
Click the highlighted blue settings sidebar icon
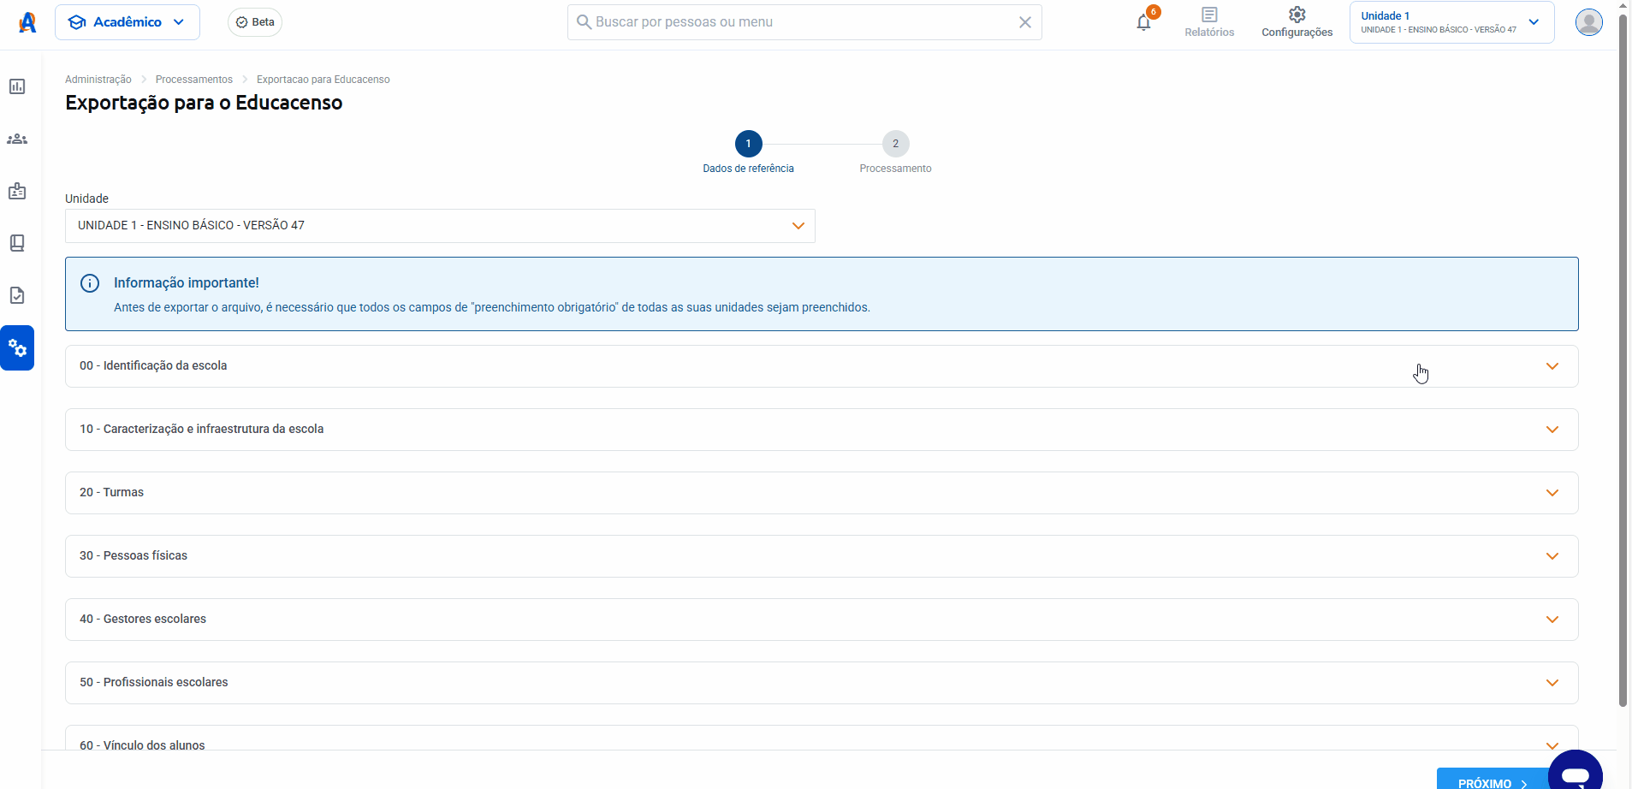tap(17, 347)
